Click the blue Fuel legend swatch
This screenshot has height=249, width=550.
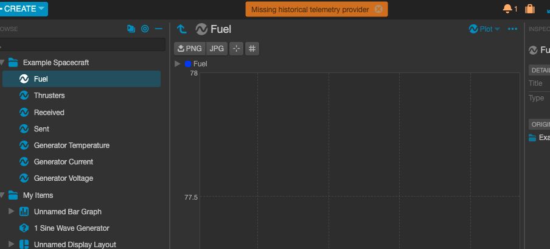point(188,64)
